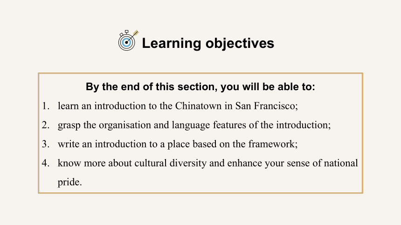Click list number 1
The height and width of the screenshot is (225, 401).
point(46,106)
